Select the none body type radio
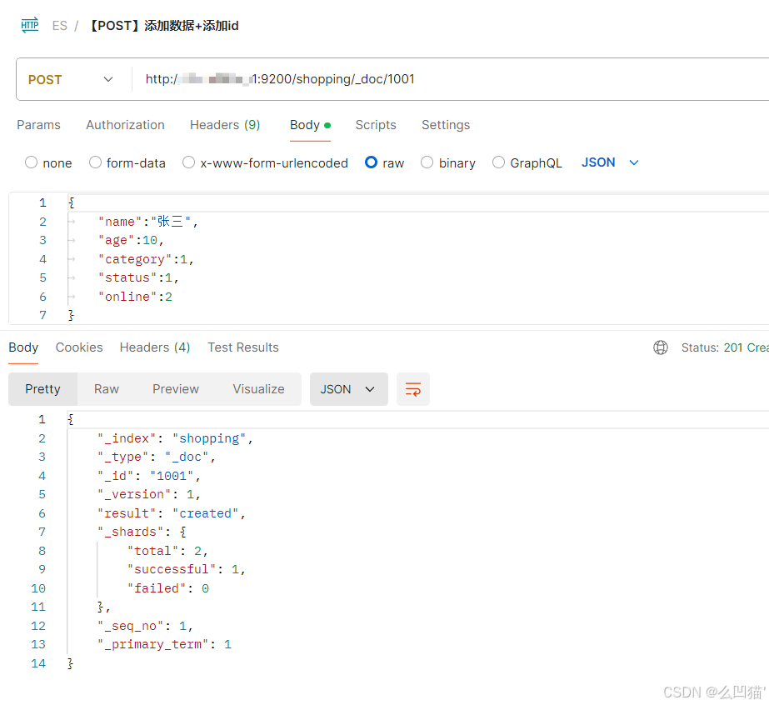The height and width of the screenshot is (705, 769). pyautogui.click(x=32, y=162)
